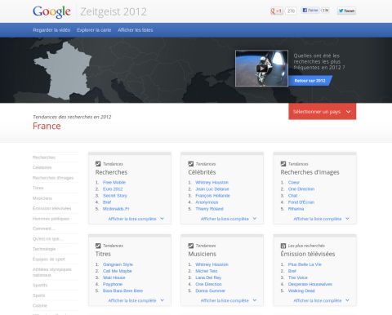Open the Explorer la carte menu item
392x315 pixels.
click(x=94, y=30)
